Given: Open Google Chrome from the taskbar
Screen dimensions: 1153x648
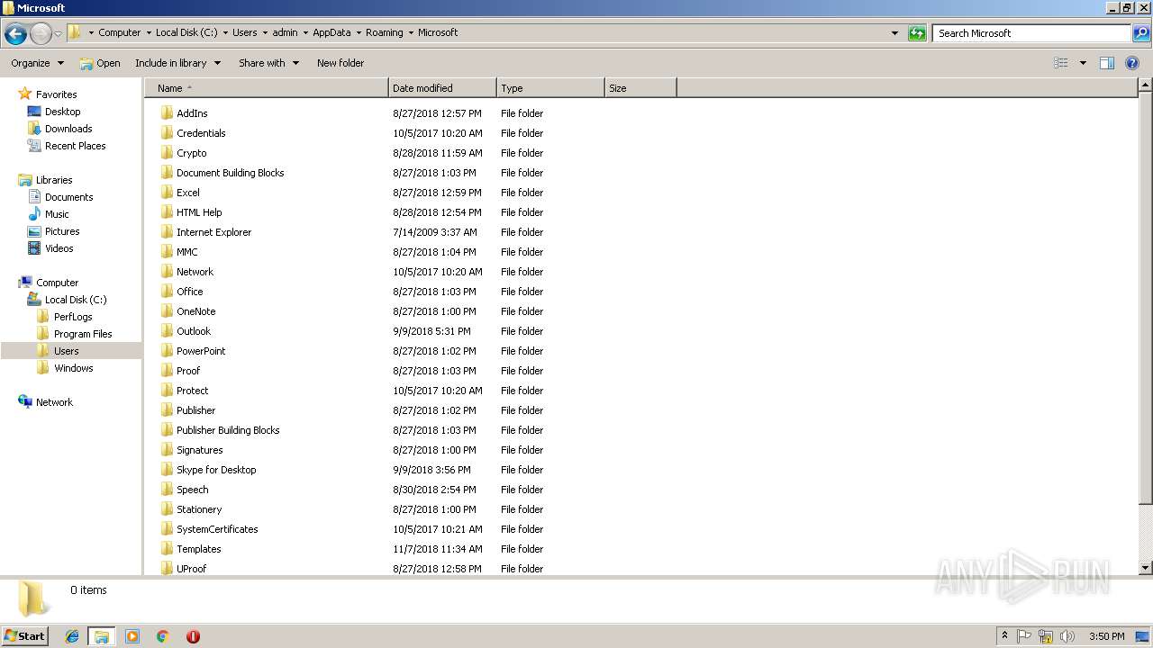Looking at the screenshot, I should [x=162, y=636].
